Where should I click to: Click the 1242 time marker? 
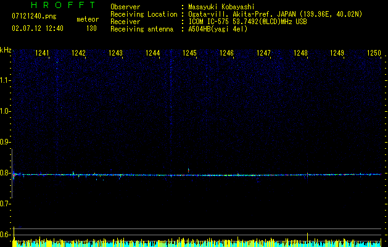click(78, 53)
